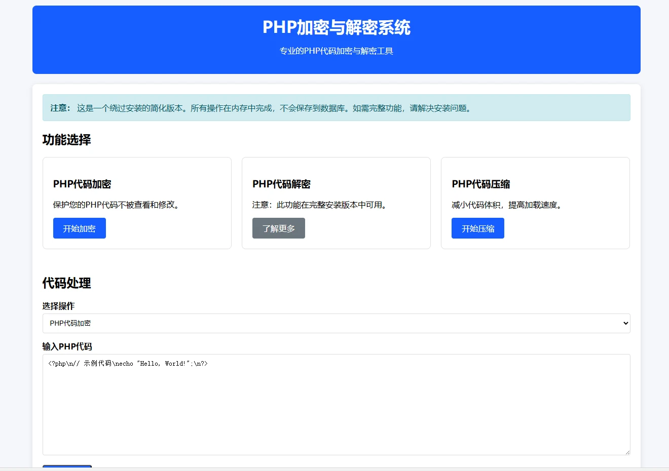Click the 功能选择 section heading
669x471 pixels.
(x=66, y=140)
